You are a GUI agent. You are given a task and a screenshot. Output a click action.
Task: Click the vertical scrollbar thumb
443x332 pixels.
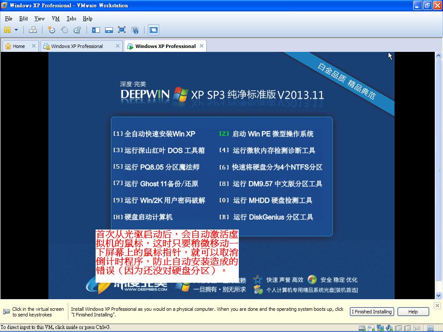point(439,170)
